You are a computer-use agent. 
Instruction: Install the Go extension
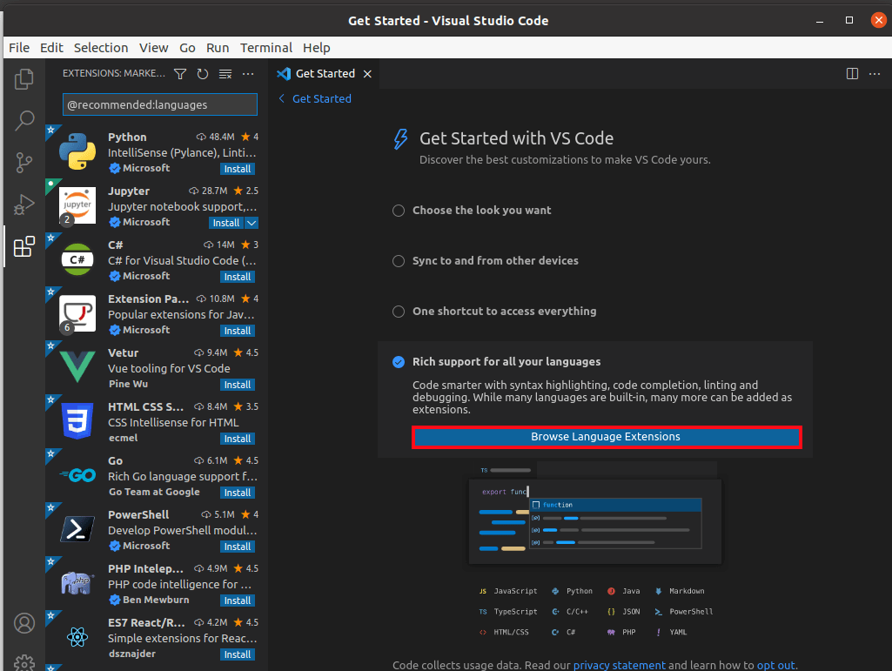(238, 493)
